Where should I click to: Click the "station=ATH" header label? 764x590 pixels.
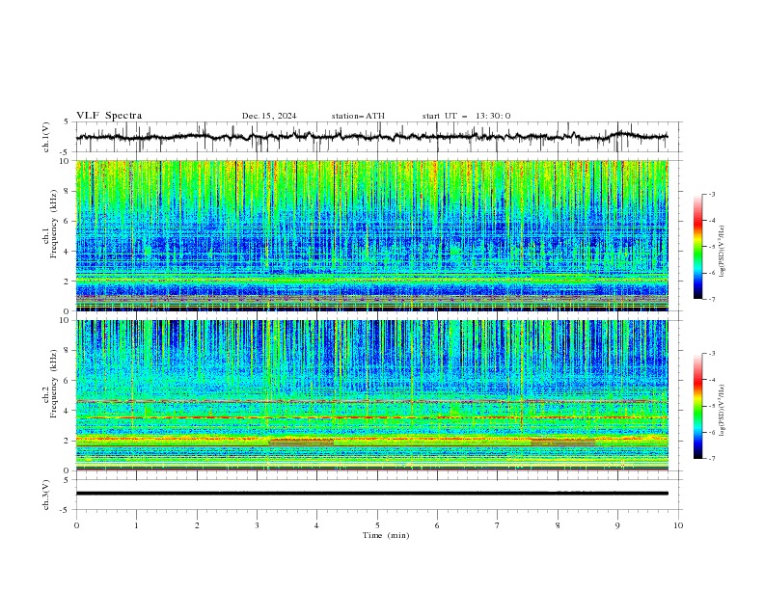point(358,116)
